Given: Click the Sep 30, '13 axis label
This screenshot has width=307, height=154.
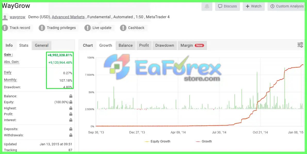Looking at the screenshot, I should coord(96,132).
